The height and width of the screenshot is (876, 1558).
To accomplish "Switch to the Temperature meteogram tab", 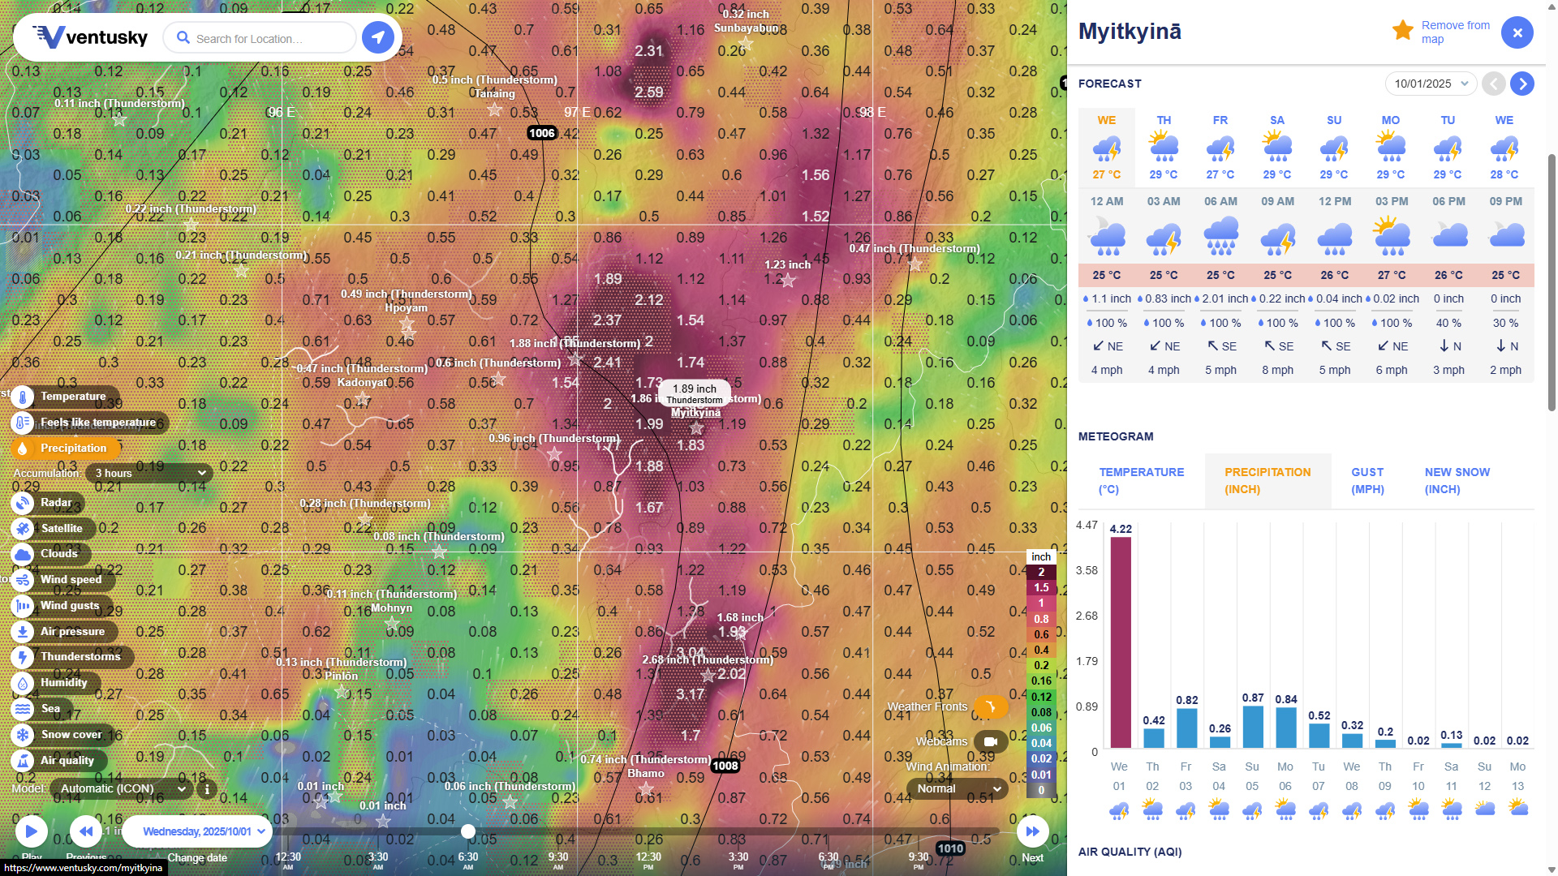I will 1141,480.
